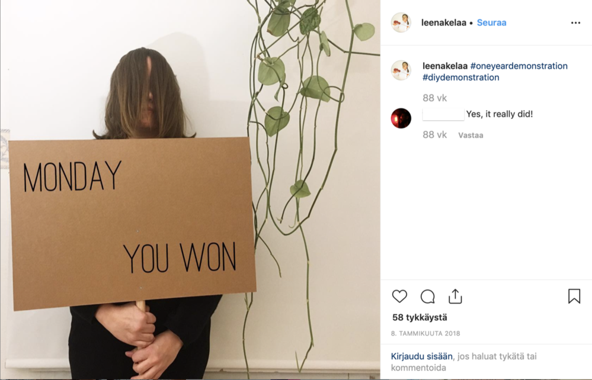The width and height of the screenshot is (592, 380).
Task: Open the commenter's dark red avatar
Action: [401, 118]
